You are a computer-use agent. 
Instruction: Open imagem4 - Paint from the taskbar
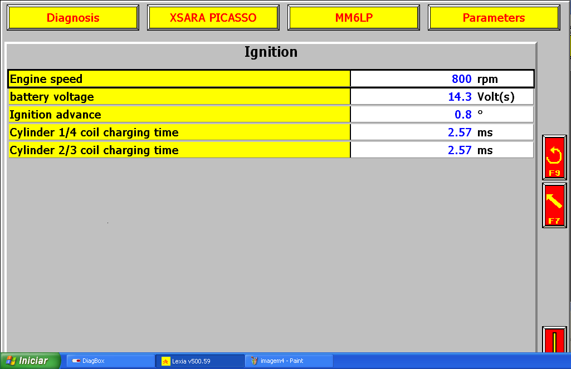[x=289, y=361]
